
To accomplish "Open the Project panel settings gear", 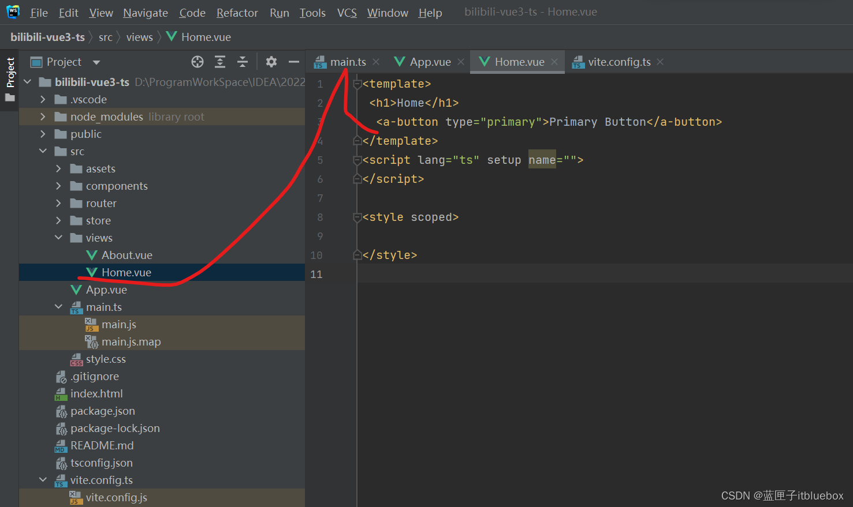I will pyautogui.click(x=271, y=62).
